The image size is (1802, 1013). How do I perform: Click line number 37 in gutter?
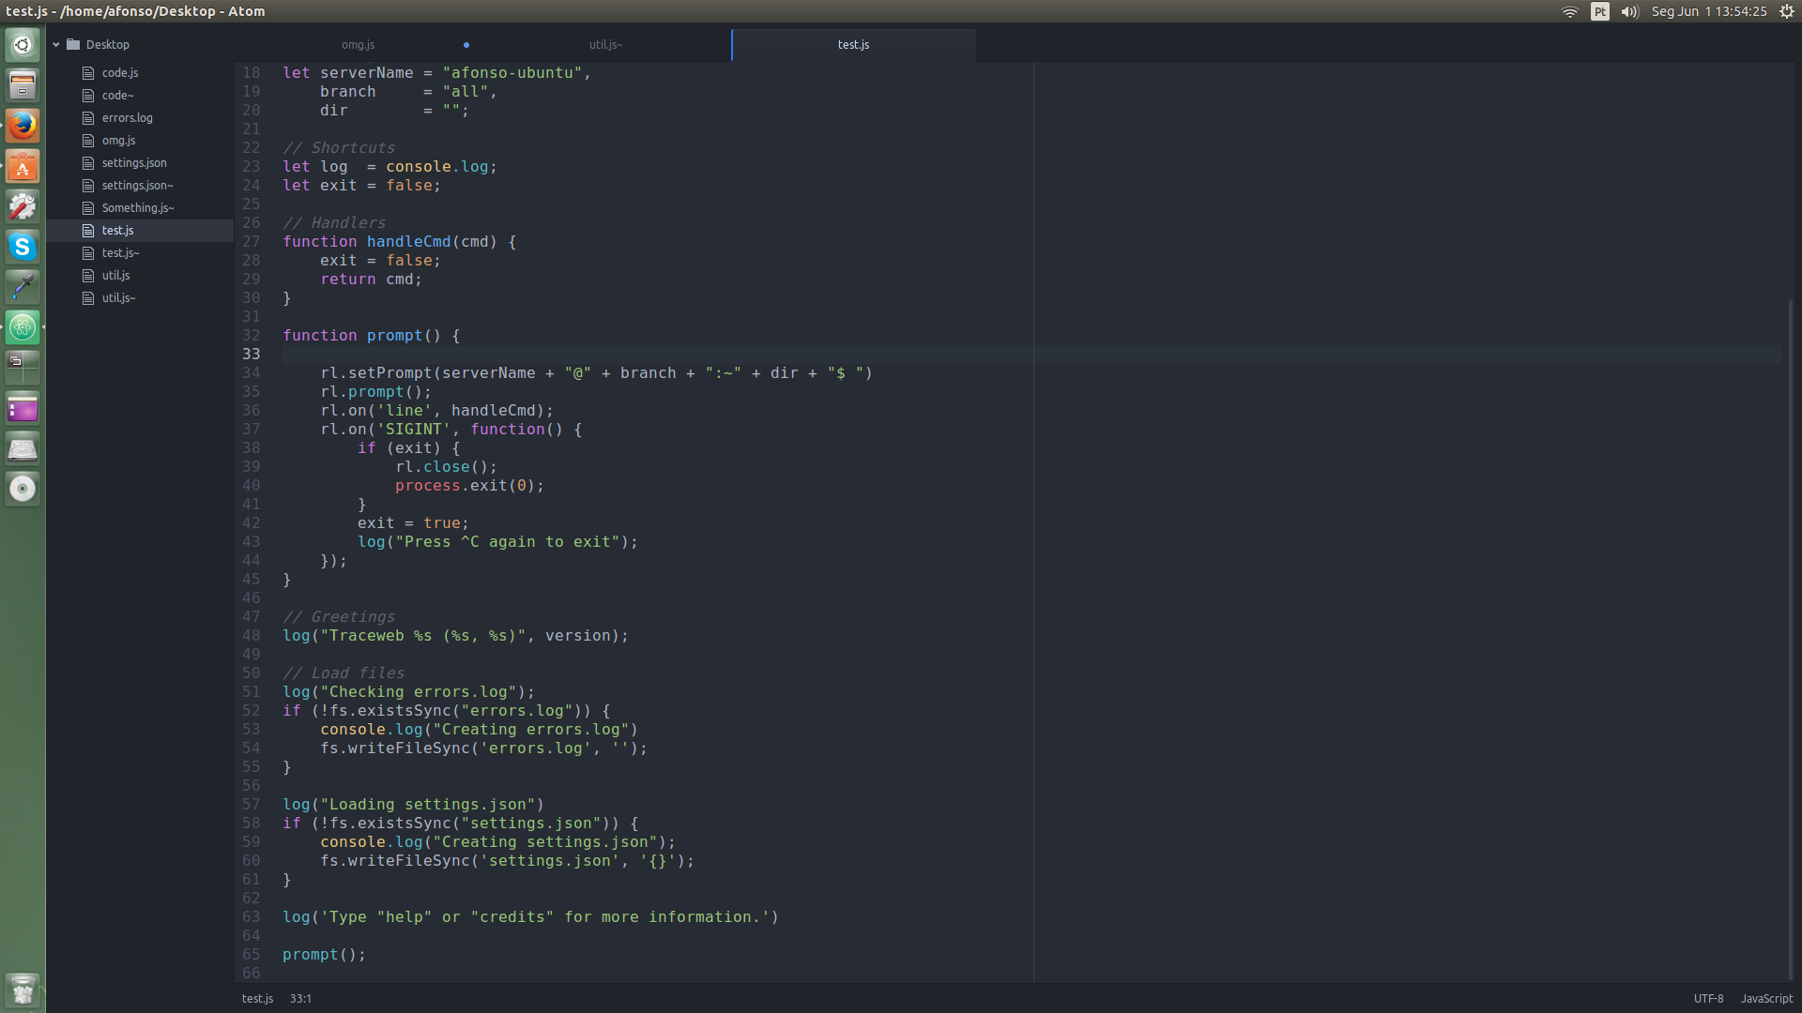coord(251,429)
